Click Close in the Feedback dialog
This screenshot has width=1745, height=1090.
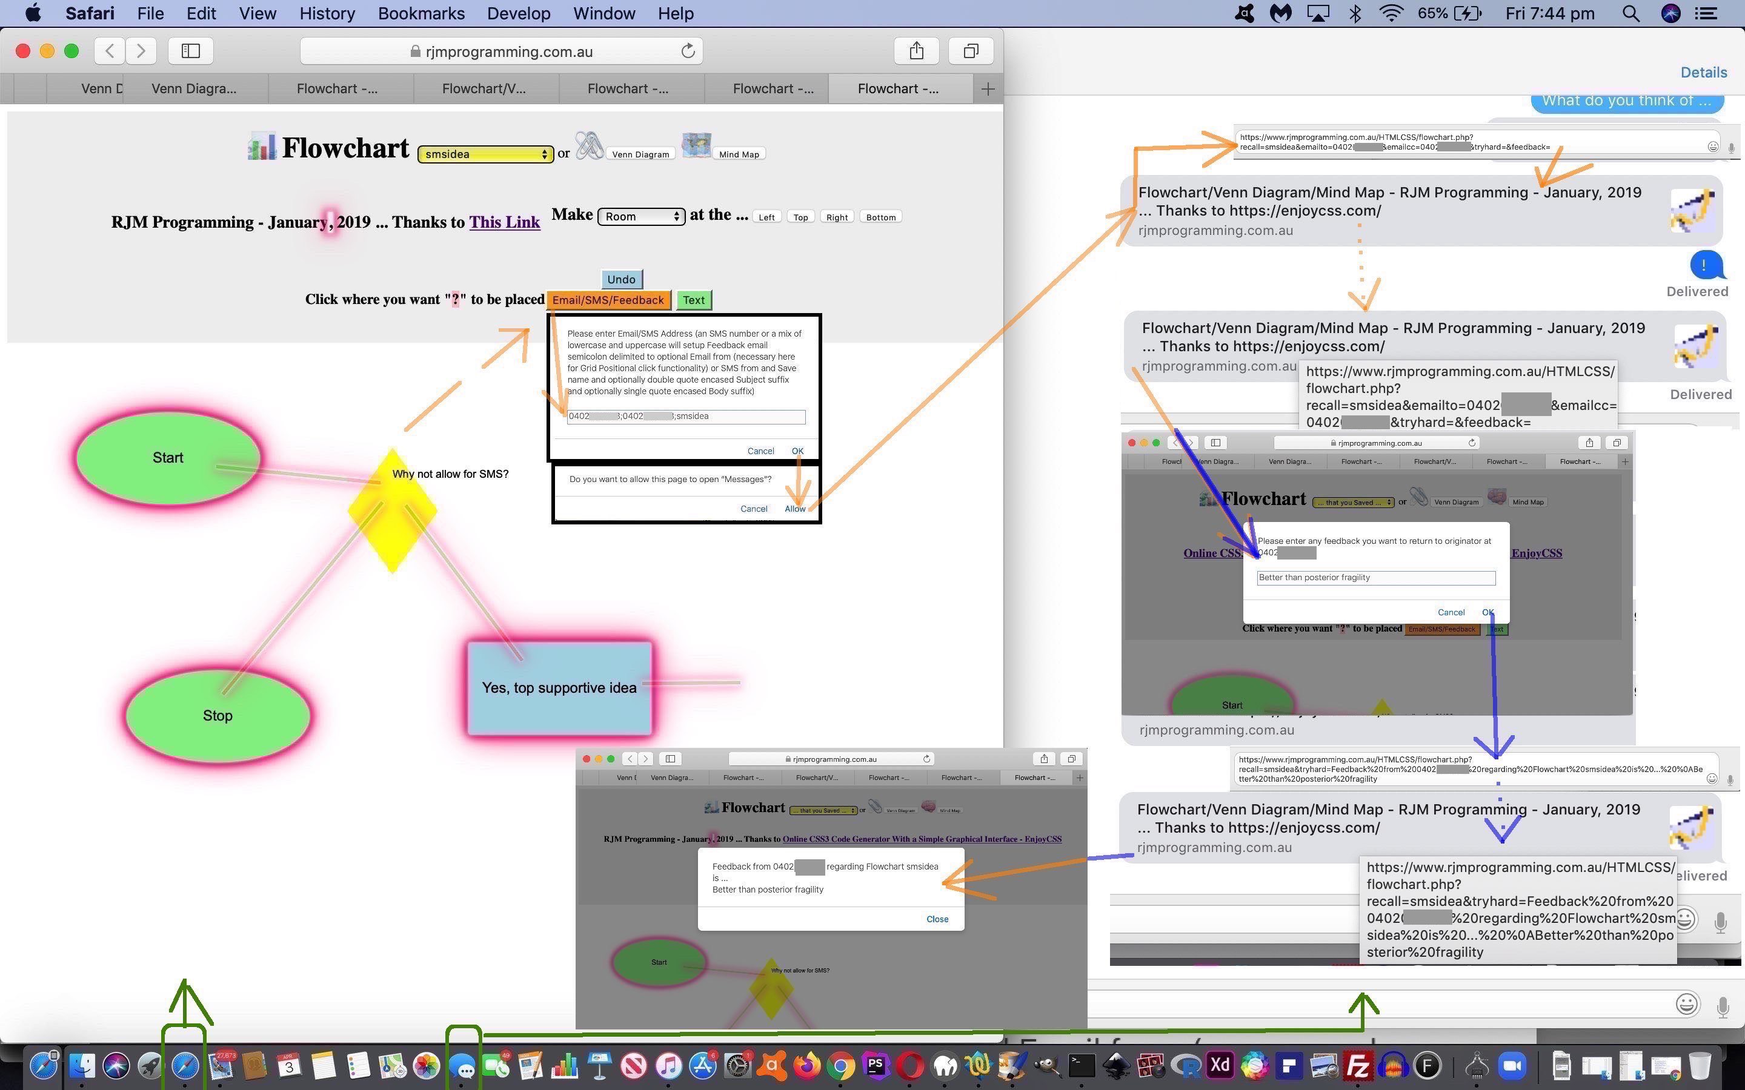937,919
